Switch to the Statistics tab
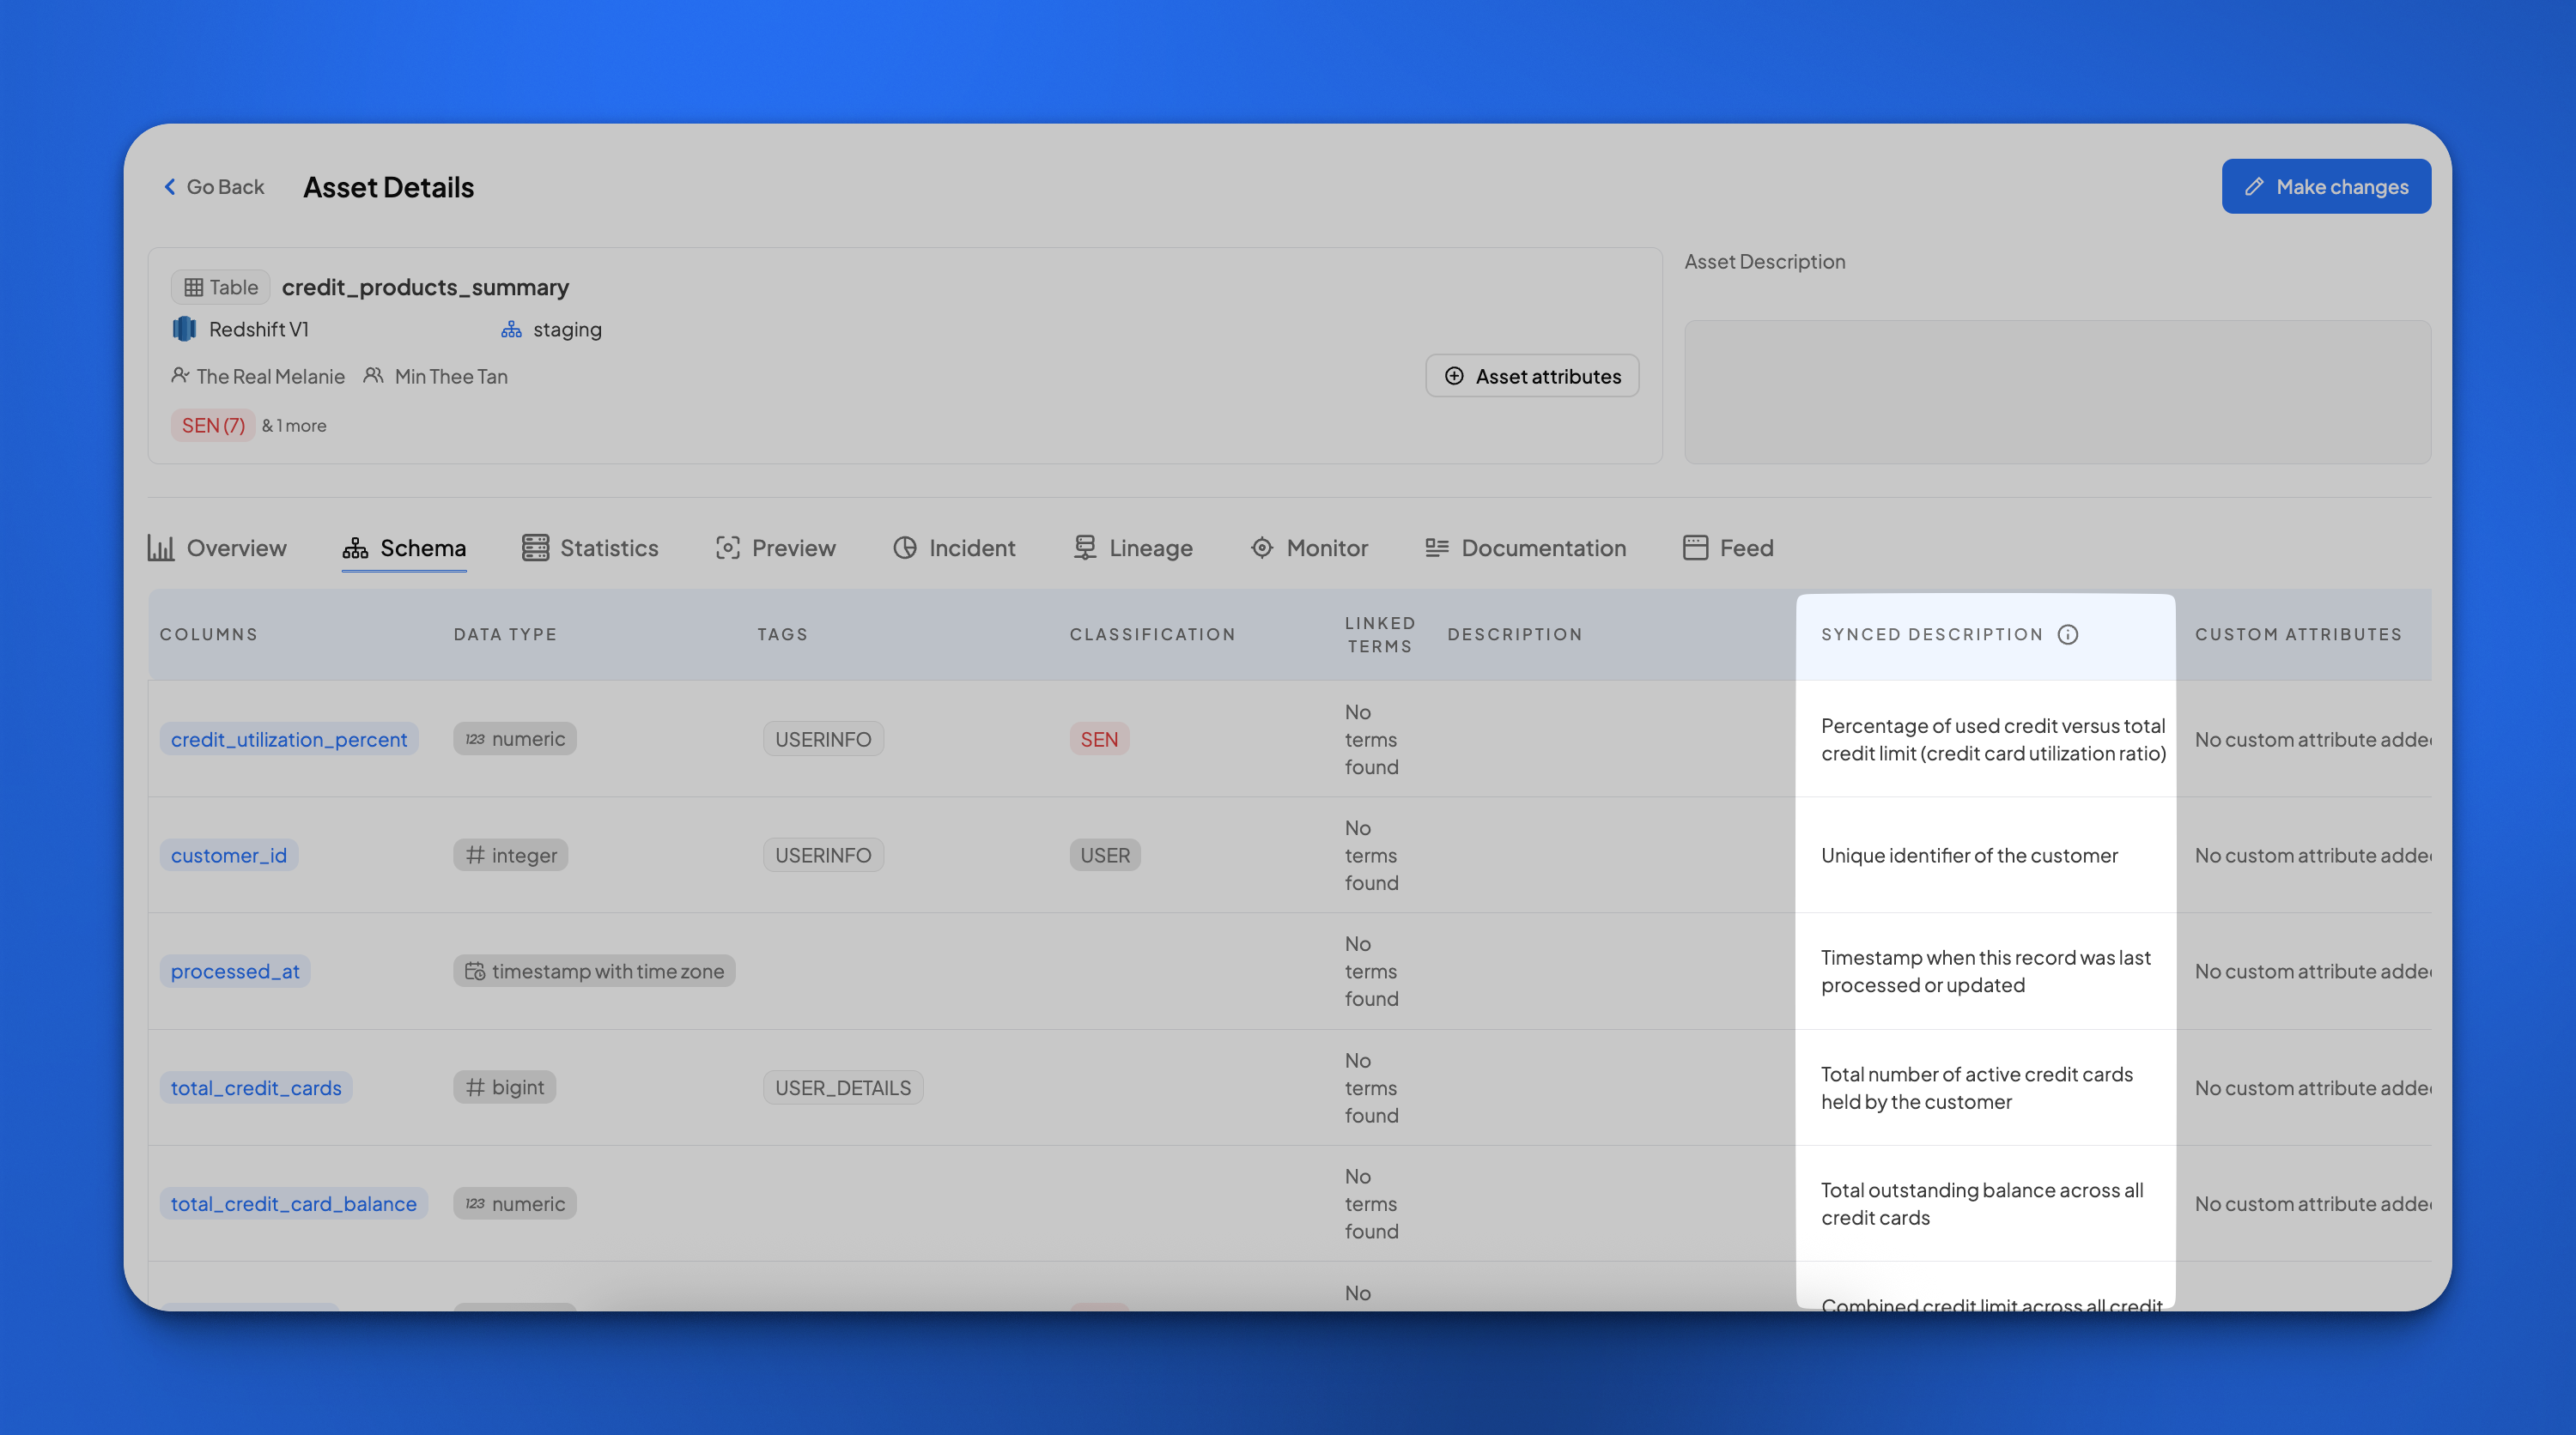The image size is (2576, 1435). pyautogui.click(x=590, y=548)
